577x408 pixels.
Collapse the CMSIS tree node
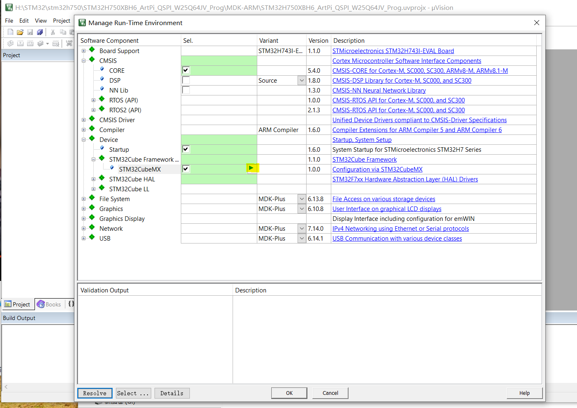84,61
